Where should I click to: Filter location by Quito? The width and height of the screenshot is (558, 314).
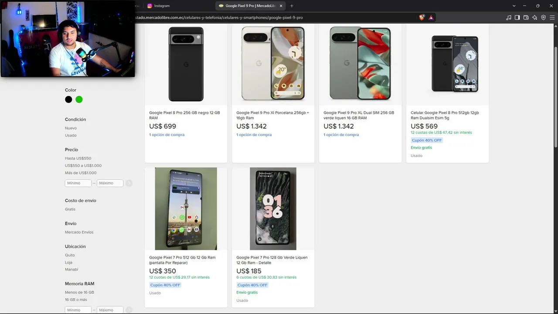tap(70, 255)
